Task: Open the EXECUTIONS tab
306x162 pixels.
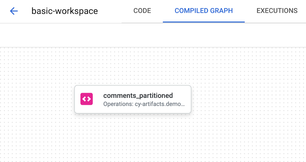Action: (277, 11)
